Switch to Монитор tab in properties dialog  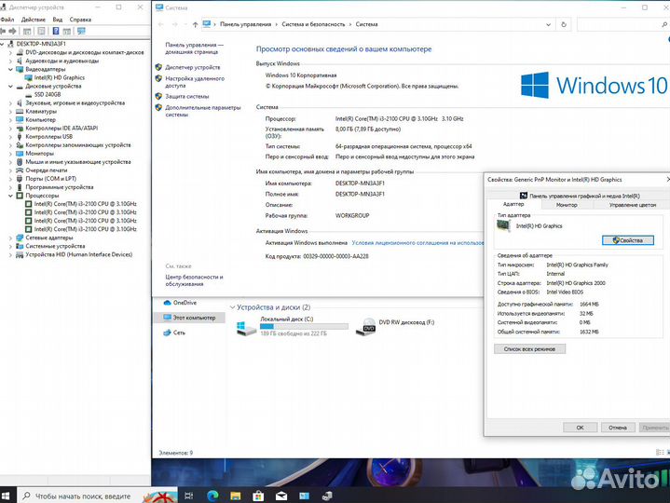point(567,205)
